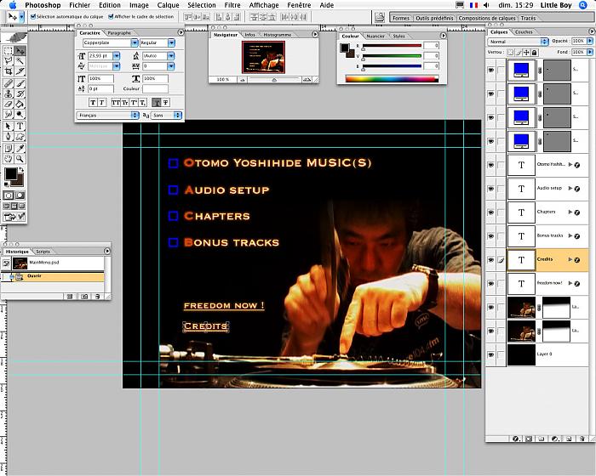596x476 pixels.
Task: Select the Clone Stamp tool
Action: pyautogui.click(x=8, y=93)
